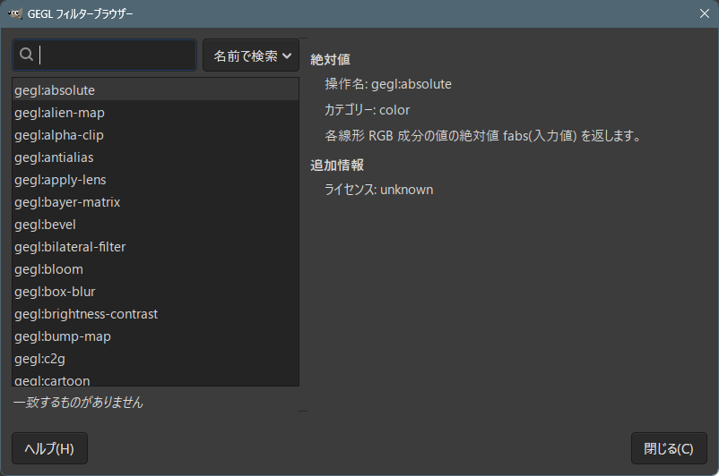
Task: Click gegl:bayer-matrix in list
Action: [x=67, y=202]
